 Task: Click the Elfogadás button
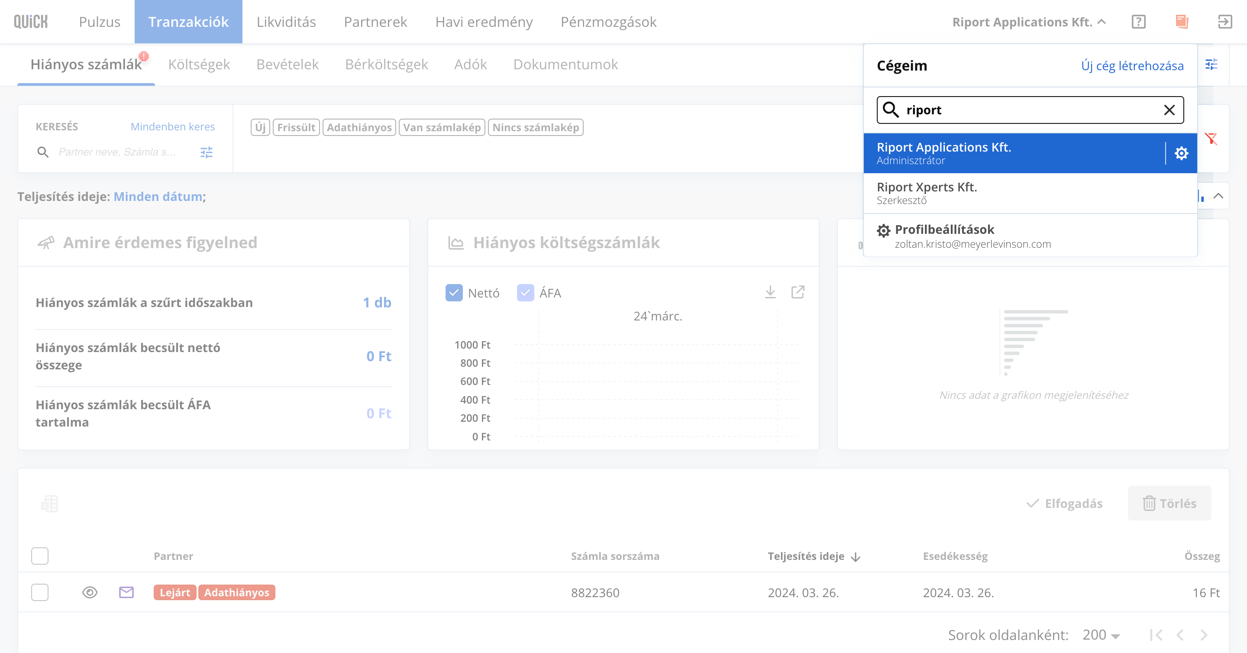(x=1065, y=504)
